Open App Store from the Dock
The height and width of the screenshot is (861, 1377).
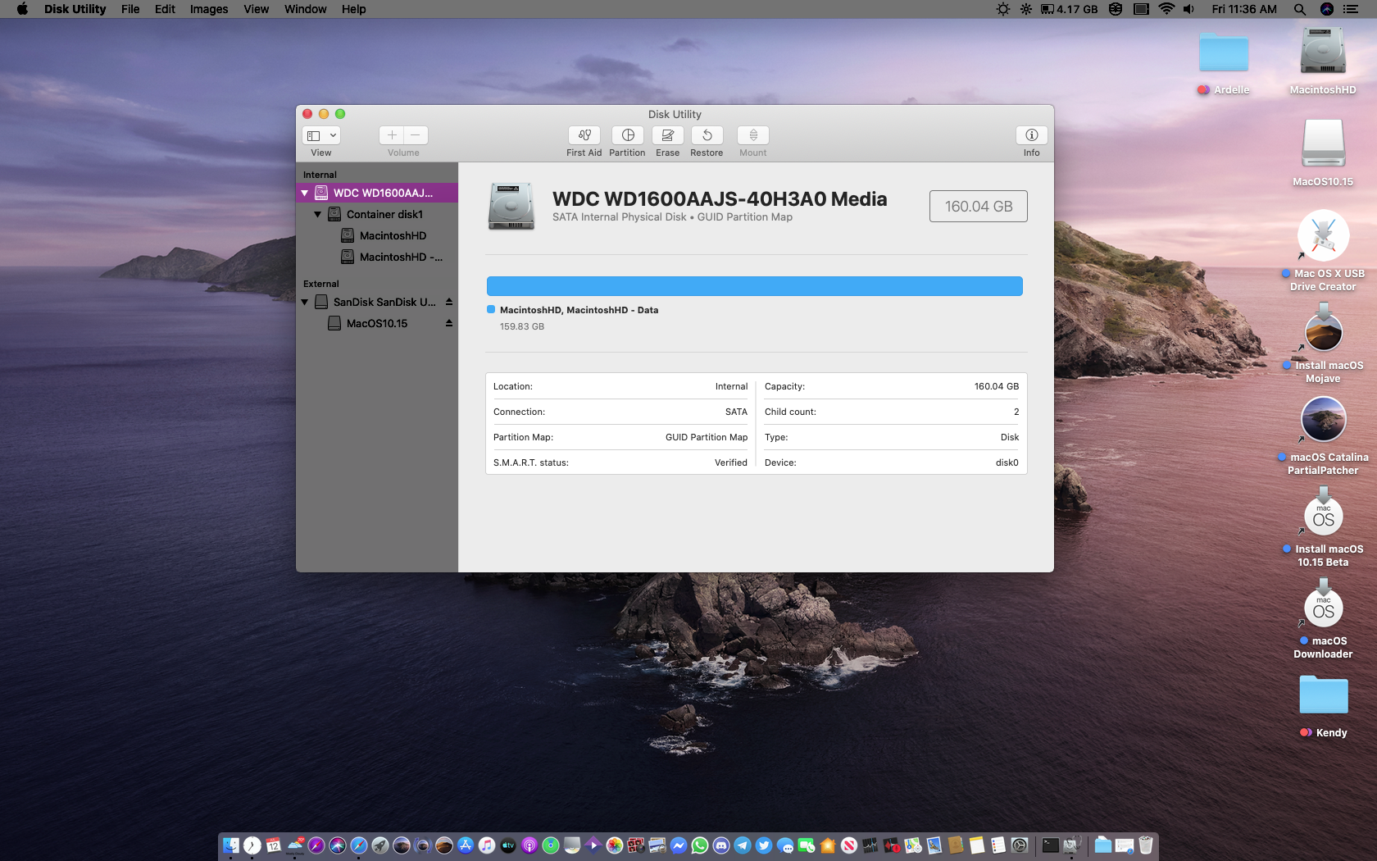(x=466, y=845)
